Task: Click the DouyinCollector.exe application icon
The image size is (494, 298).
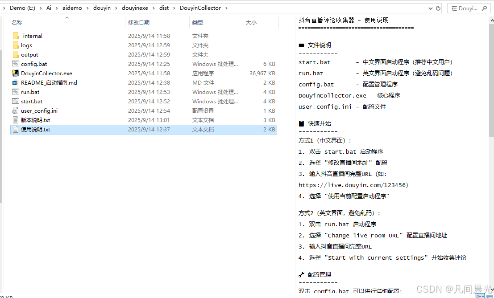Action: [x=16, y=73]
